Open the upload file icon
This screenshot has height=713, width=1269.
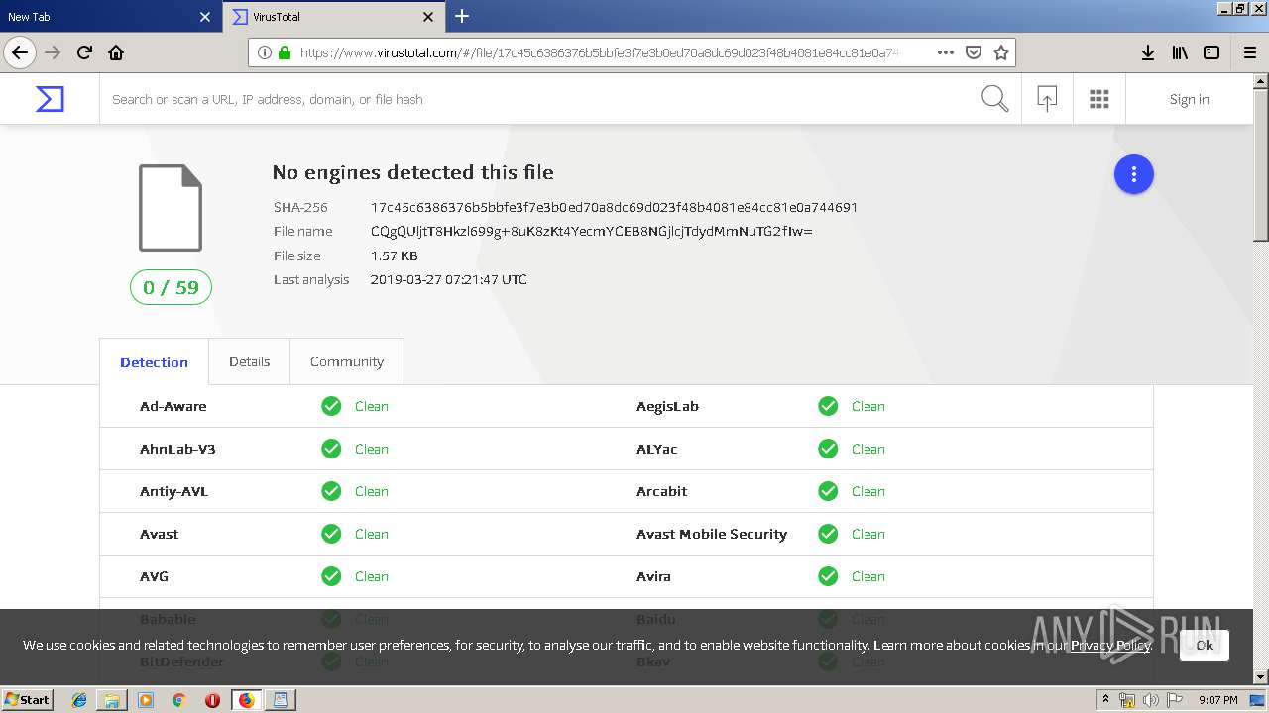1047,99
